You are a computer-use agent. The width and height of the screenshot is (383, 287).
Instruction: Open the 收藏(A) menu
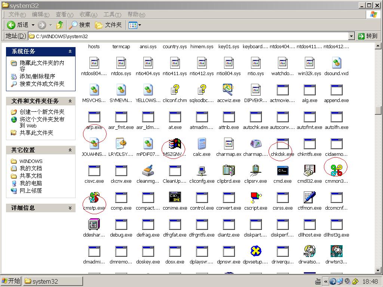pyautogui.click(x=88, y=15)
